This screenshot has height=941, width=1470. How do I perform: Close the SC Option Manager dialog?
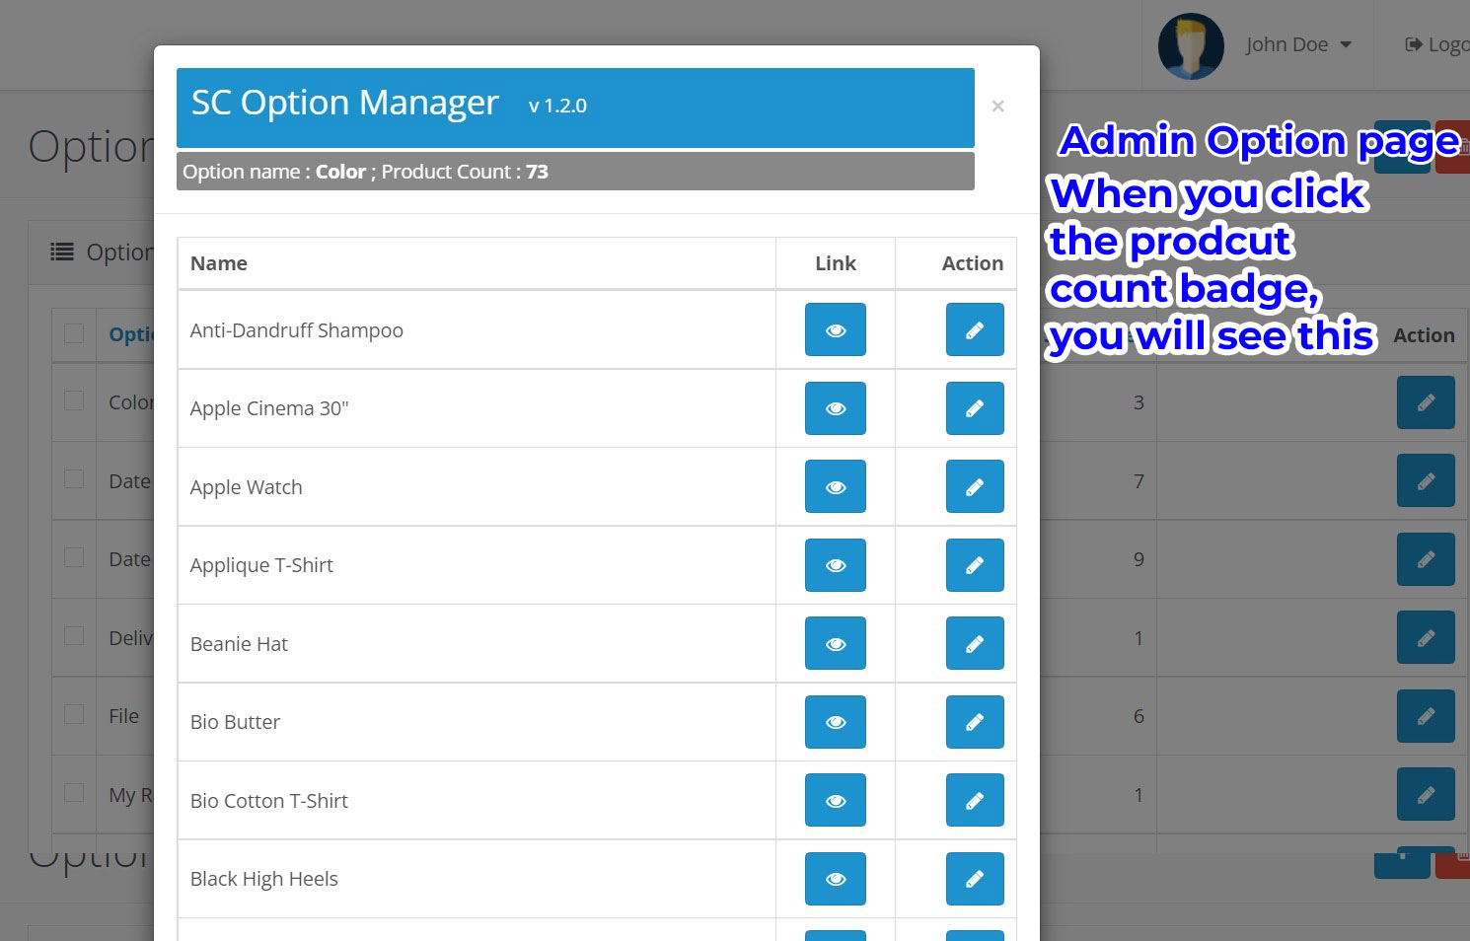pos(997,107)
